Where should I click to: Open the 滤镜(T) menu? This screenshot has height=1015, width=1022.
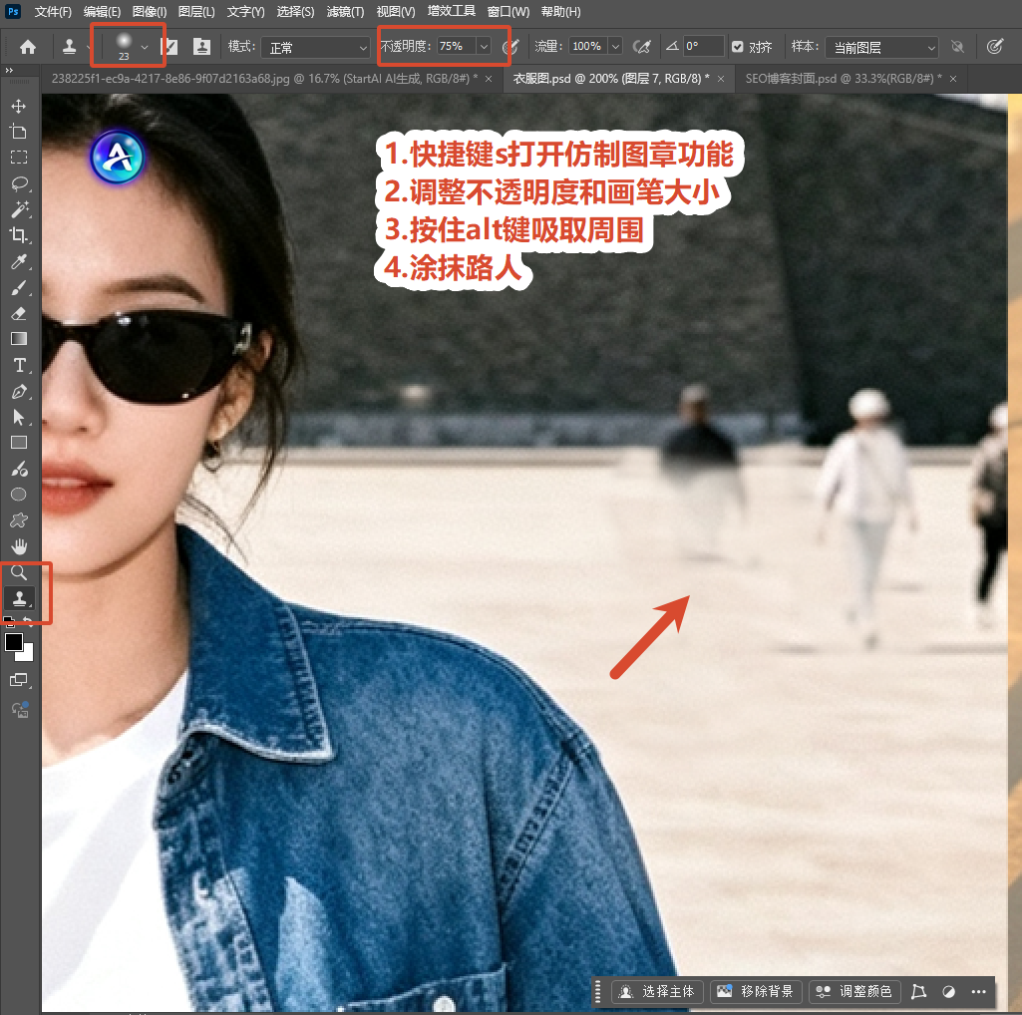pos(345,12)
